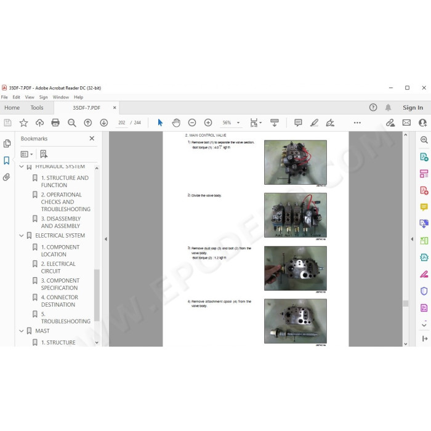
Task: Expand more tools chevron in right pane
Action: 424,325
